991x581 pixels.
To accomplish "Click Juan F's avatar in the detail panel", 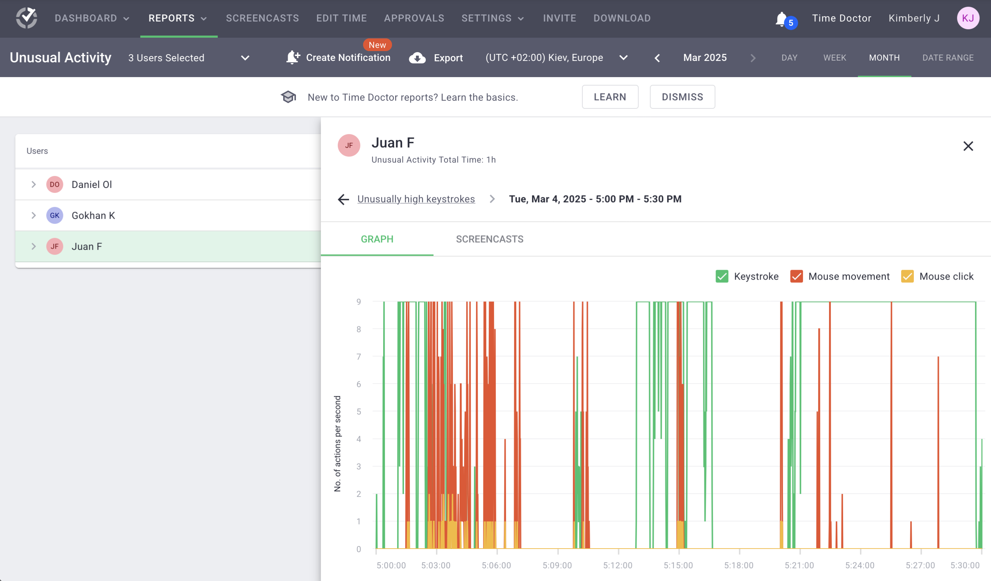I will click(x=349, y=145).
